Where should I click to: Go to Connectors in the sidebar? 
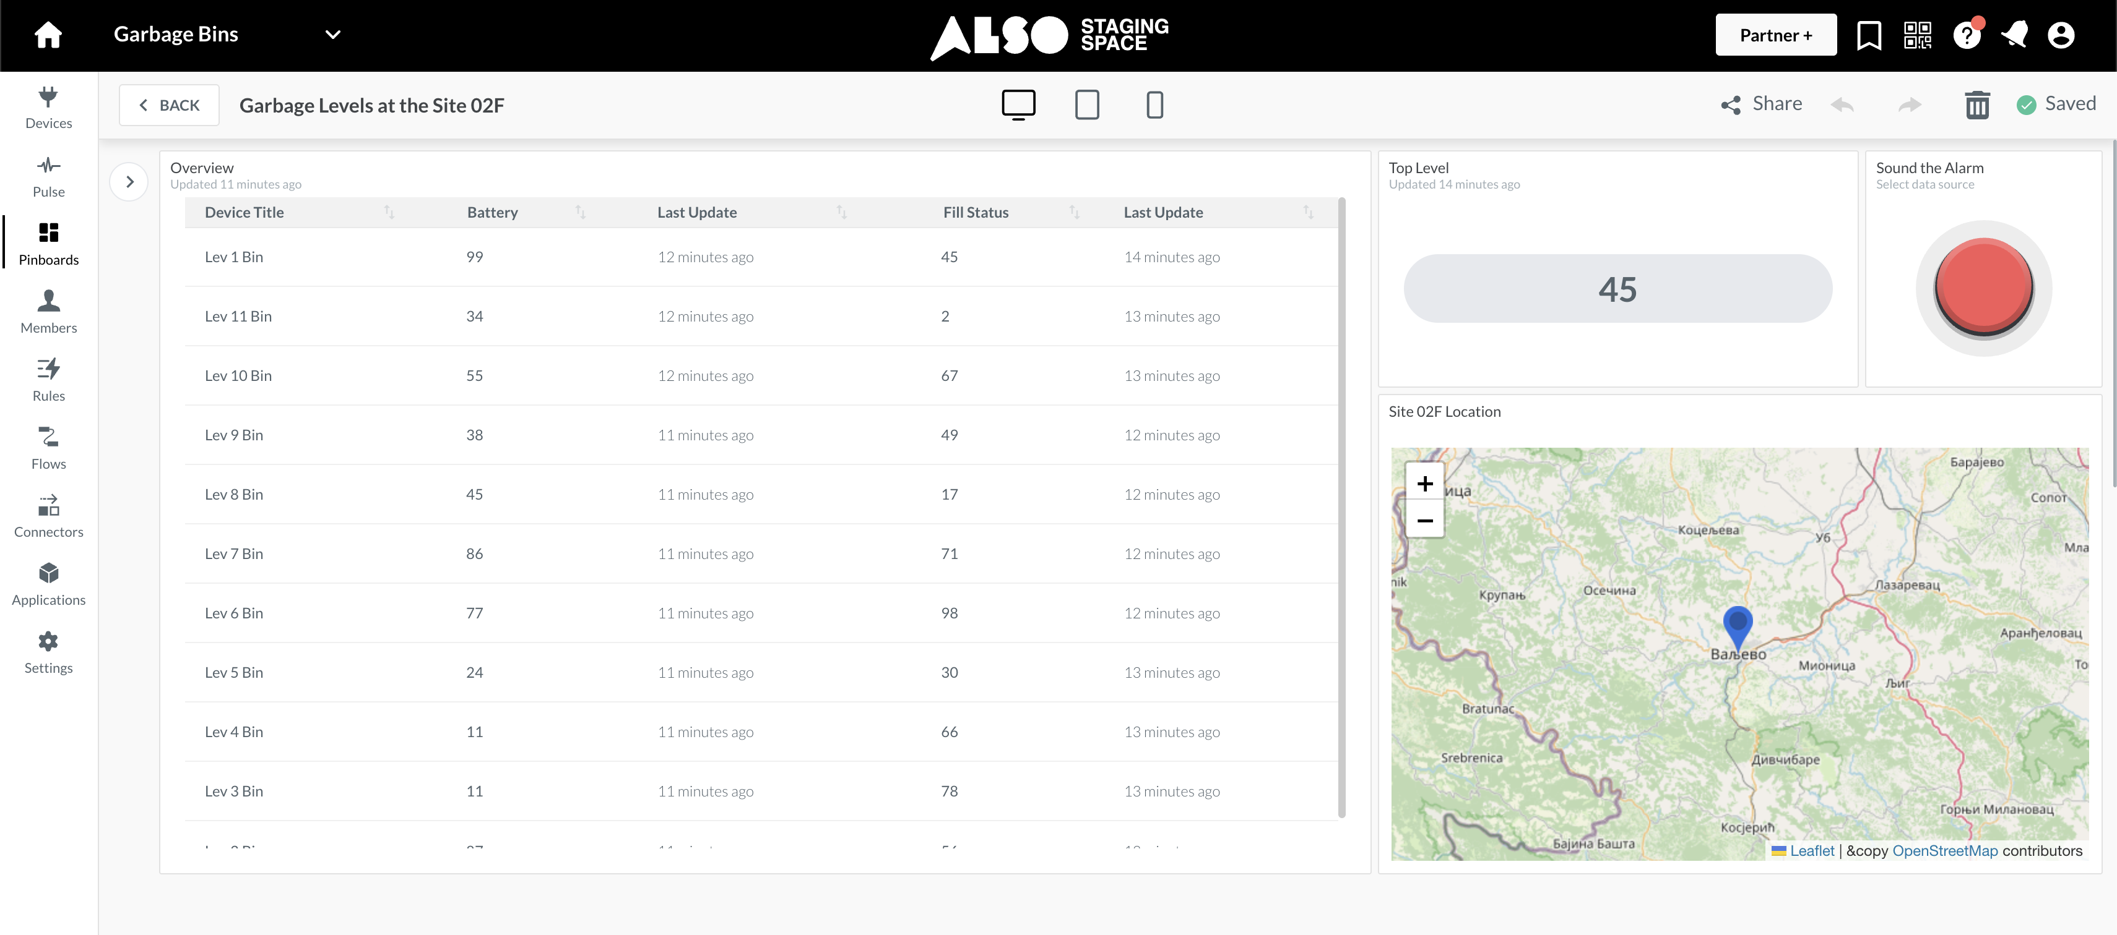(x=48, y=516)
